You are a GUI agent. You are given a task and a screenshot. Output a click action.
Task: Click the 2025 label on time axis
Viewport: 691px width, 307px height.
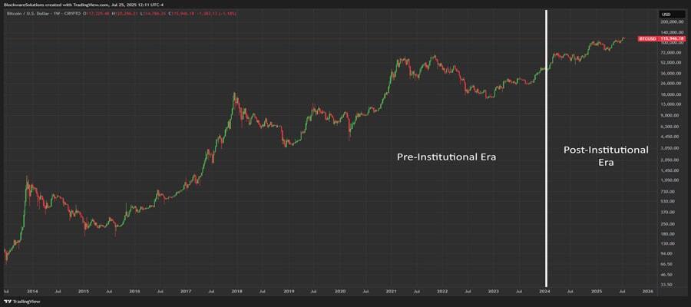coord(597,291)
